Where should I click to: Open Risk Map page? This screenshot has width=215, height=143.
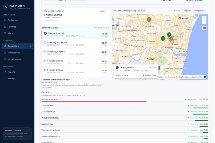coord(17,27)
